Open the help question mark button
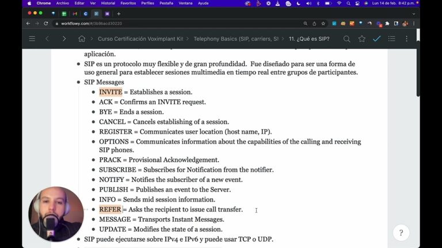 click(x=401, y=232)
